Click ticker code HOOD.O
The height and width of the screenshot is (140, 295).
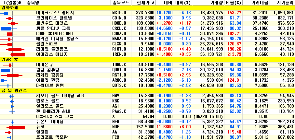coord(119,23)
